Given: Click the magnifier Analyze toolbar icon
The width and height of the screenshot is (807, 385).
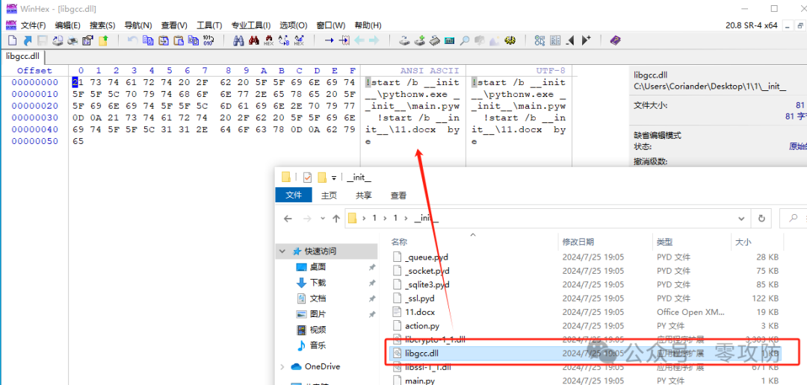Looking at the screenshot, I should (465, 40).
